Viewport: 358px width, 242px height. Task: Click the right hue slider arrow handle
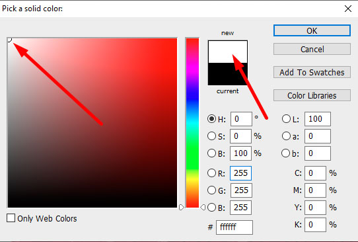203,207
